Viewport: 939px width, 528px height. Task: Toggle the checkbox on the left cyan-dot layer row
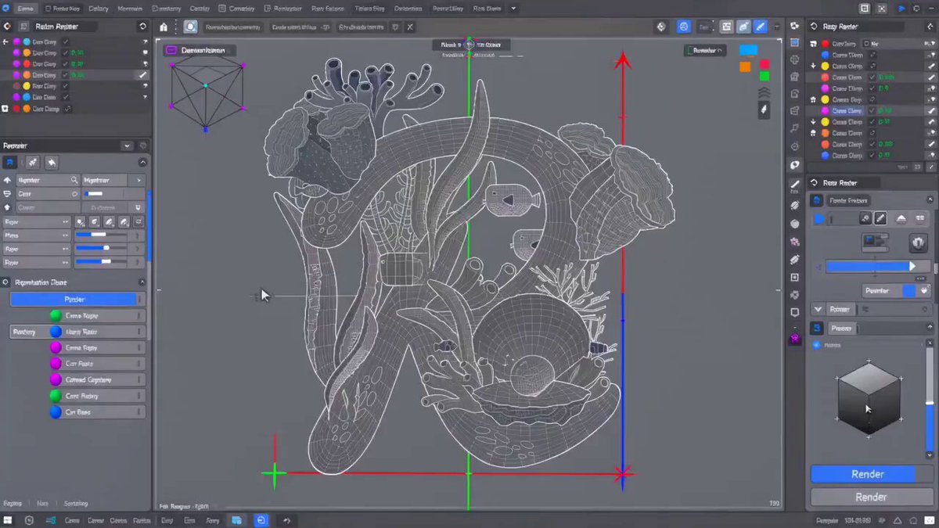tap(66, 41)
